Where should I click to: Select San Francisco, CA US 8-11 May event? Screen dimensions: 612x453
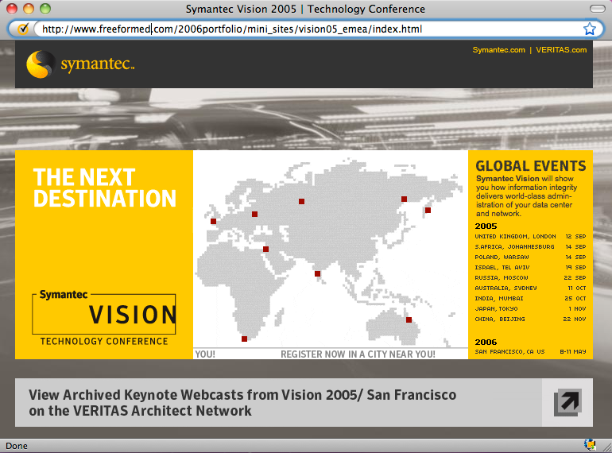click(x=530, y=351)
